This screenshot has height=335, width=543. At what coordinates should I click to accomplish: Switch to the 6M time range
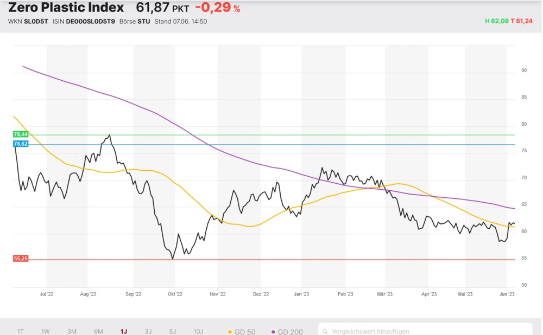[x=98, y=331]
